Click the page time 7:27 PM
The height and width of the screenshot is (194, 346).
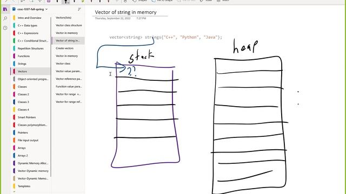141,18
